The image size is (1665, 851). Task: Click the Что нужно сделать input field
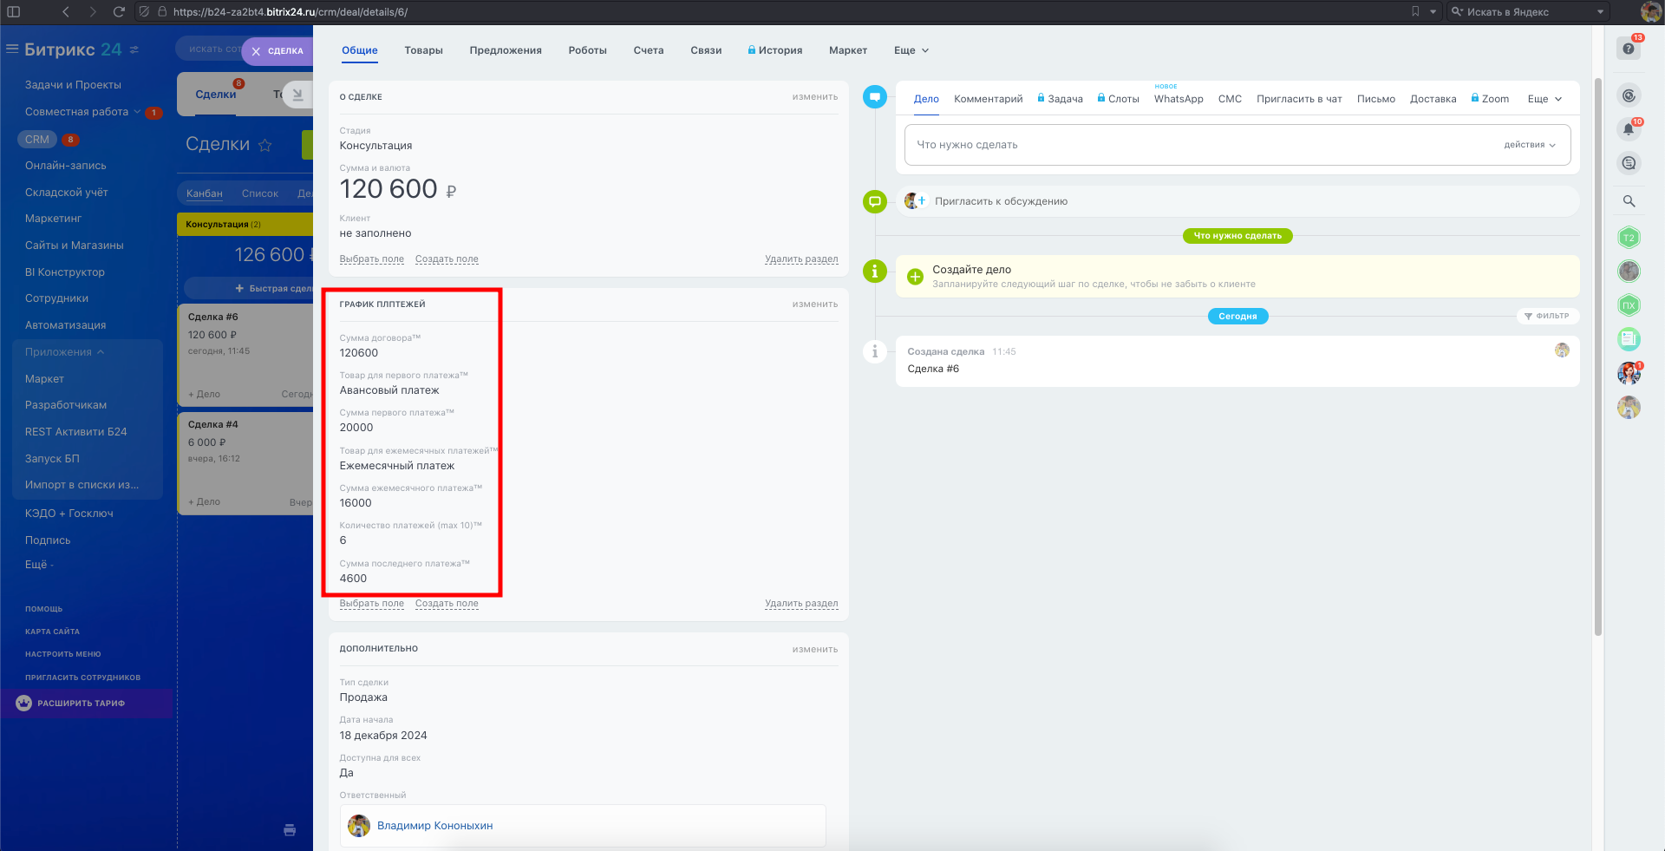[1197, 145]
